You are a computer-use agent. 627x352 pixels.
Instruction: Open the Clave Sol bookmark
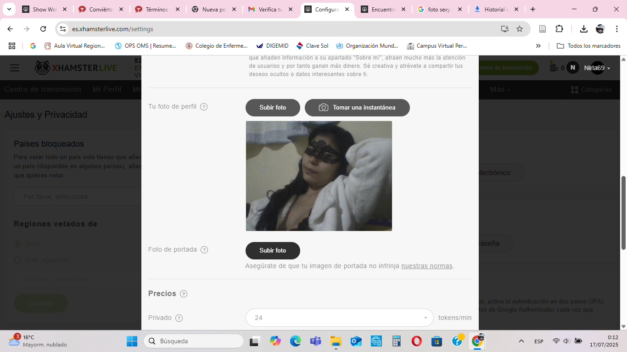(312, 46)
